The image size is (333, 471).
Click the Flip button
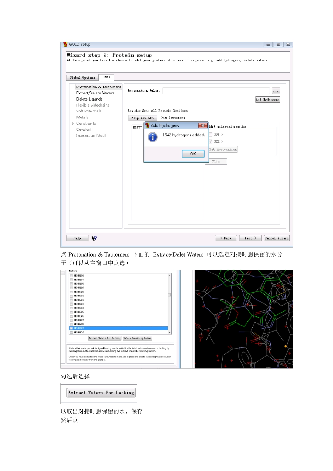216,162
